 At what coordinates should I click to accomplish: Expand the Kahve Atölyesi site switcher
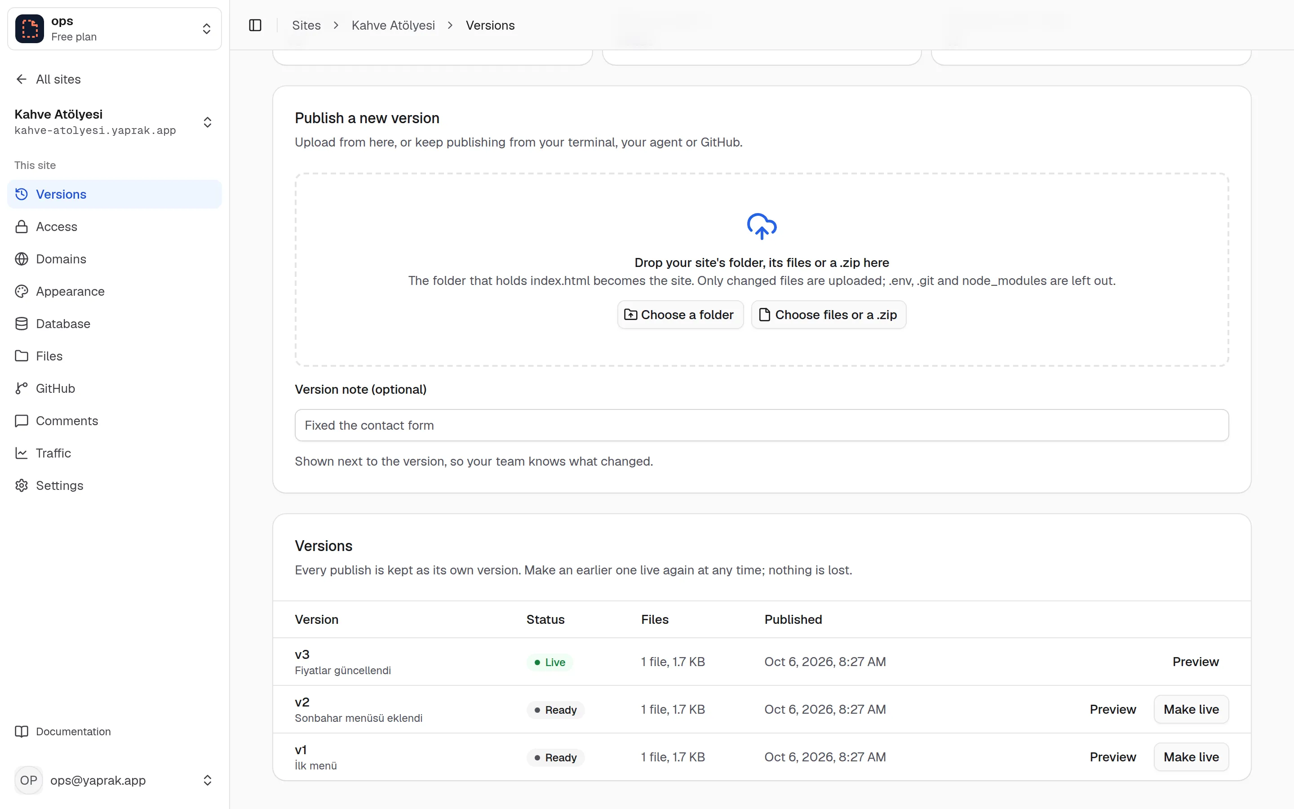(208, 122)
